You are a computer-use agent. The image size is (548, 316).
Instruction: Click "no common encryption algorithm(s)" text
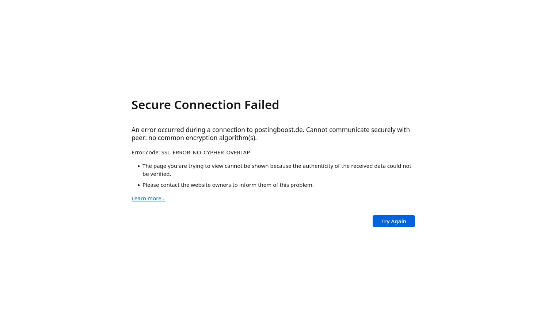coord(202,138)
